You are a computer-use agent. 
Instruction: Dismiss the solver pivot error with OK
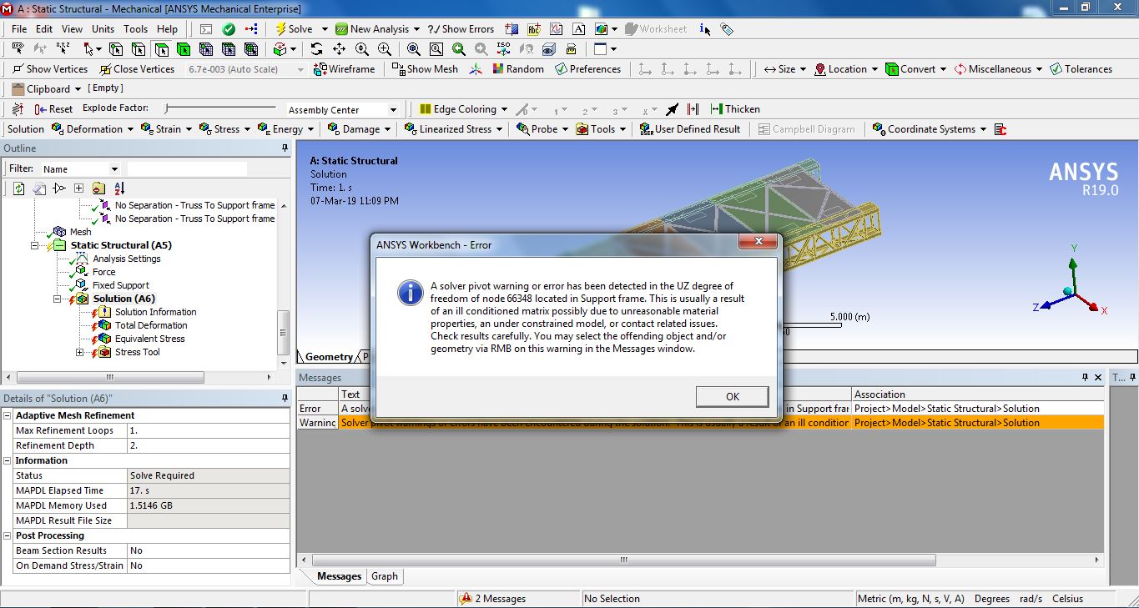pyautogui.click(x=732, y=396)
